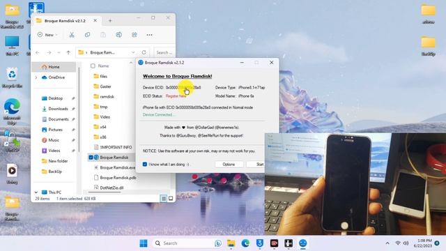446x251 pixels.
Task: Open File Explorer from taskbar
Action: point(231,243)
